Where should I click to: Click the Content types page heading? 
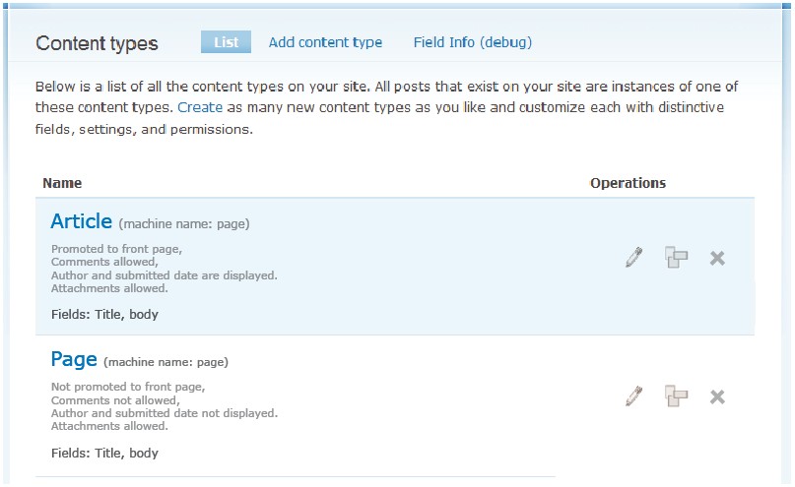pyautogui.click(x=97, y=43)
